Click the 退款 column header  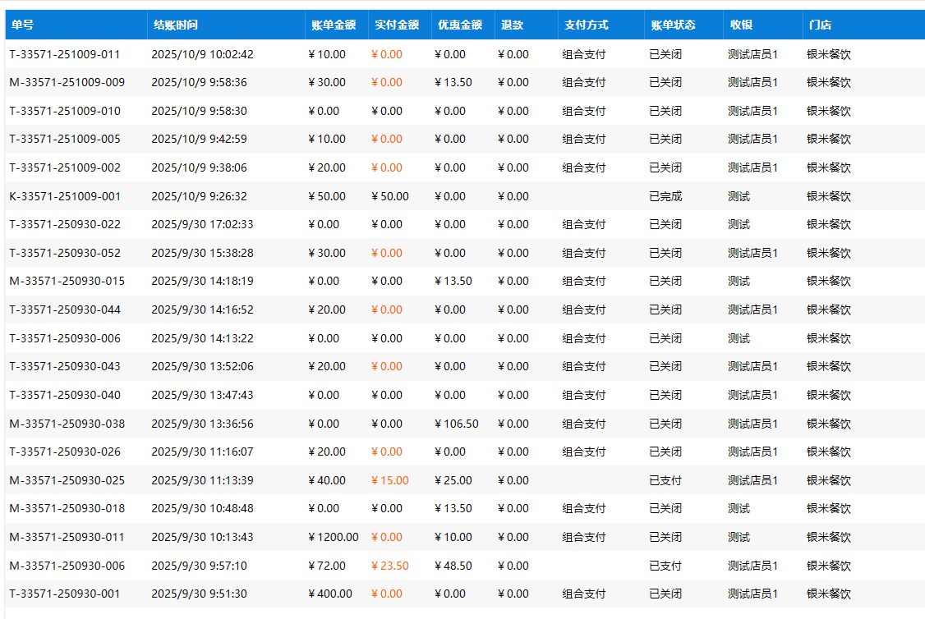coord(512,25)
